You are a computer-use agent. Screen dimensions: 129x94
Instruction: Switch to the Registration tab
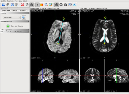6,11
